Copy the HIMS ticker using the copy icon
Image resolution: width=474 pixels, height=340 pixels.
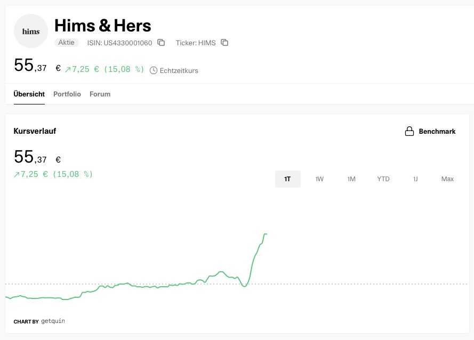pyautogui.click(x=224, y=43)
